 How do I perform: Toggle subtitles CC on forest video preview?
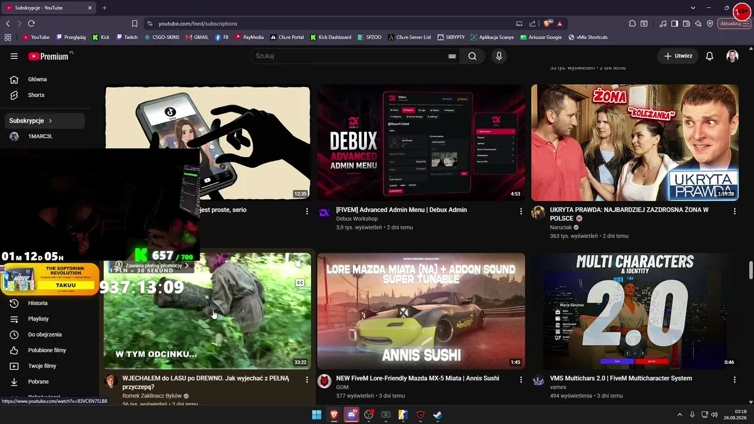[300, 283]
